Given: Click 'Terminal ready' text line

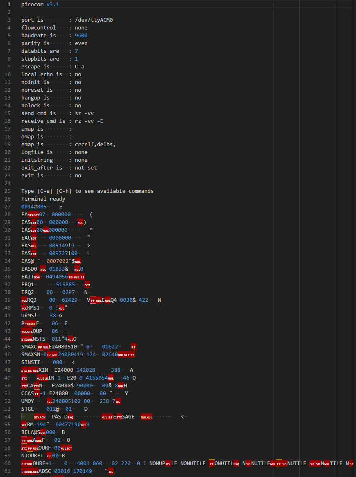Looking at the screenshot, I should [x=43, y=199].
